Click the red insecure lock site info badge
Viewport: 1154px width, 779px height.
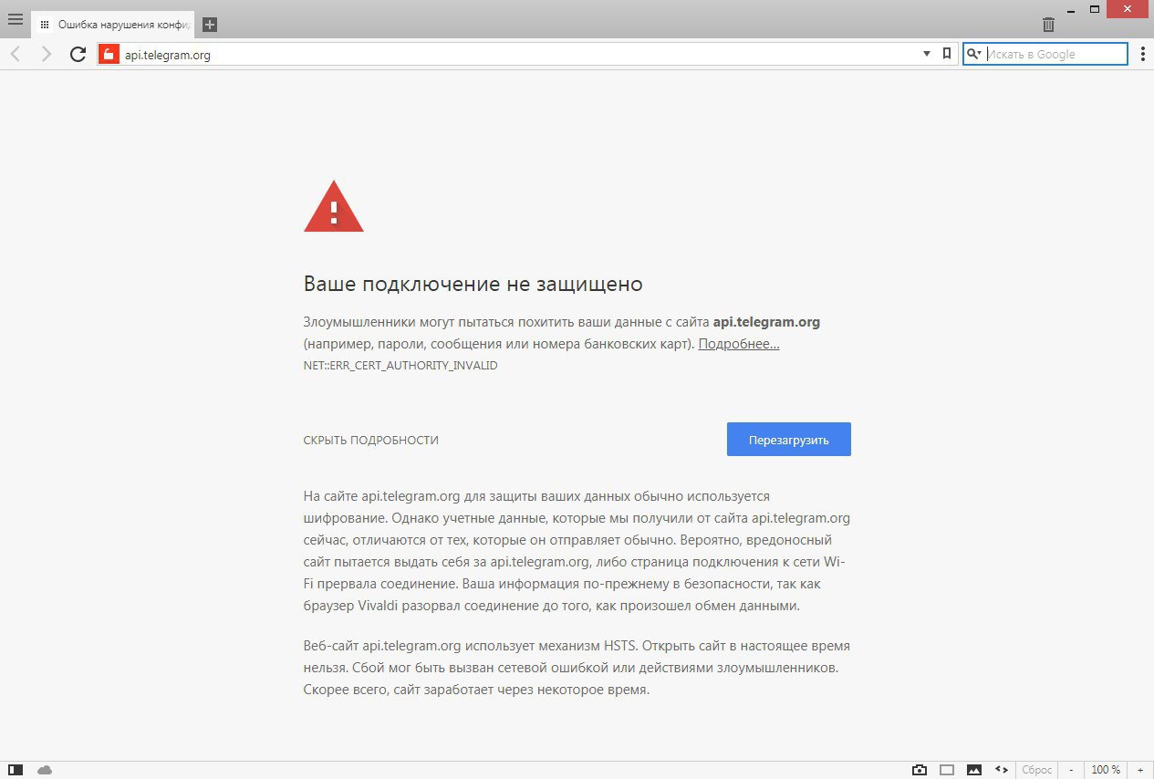click(x=109, y=55)
